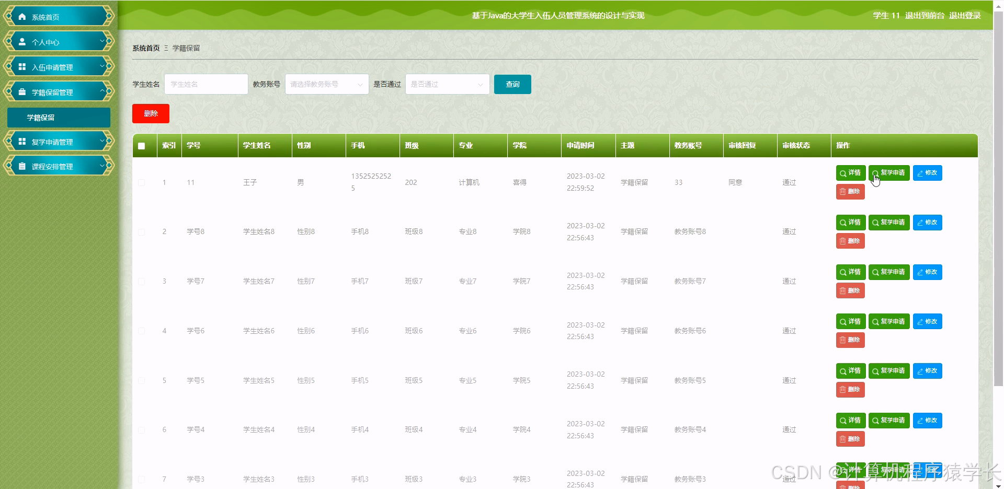Viewport: 1004px width, 489px height.
Task: Click 复学申请 for 学号8 row
Action: pos(889,223)
